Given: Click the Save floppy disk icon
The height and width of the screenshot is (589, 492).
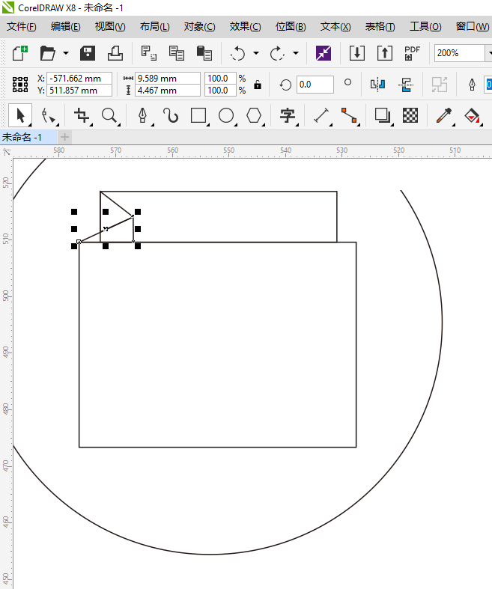Looking at the screenshot, I should point(88,53).
